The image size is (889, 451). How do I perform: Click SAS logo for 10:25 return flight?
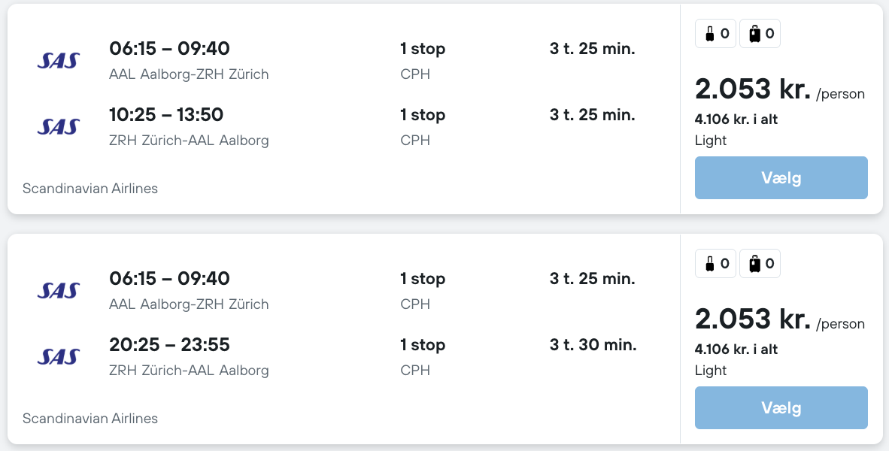(58, 127)
